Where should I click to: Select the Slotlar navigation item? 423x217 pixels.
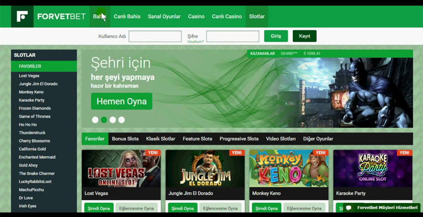[x=257, y=16]
